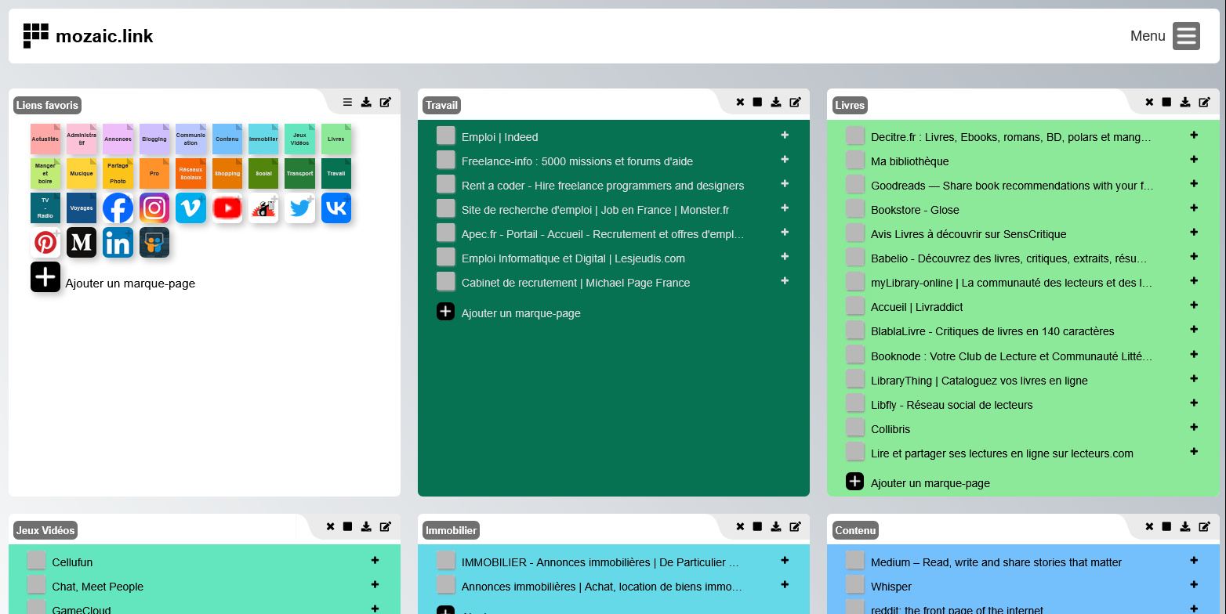Image resolution: width=1226 pixels, height=614 pixels.
Task: Click Whisper bookmark in Contenu
Action: pos(891,587)
